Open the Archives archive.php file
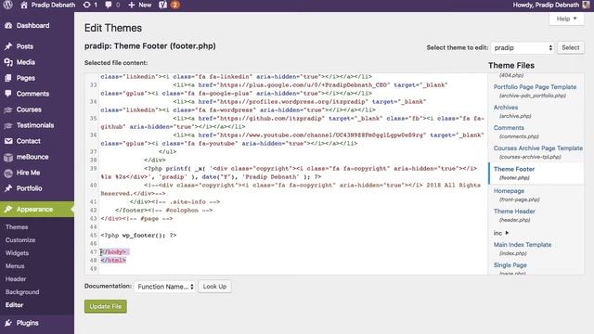Image resolution: width=594 pixels, height=334 pixels. pyautogui.click(x=506, y=108)
